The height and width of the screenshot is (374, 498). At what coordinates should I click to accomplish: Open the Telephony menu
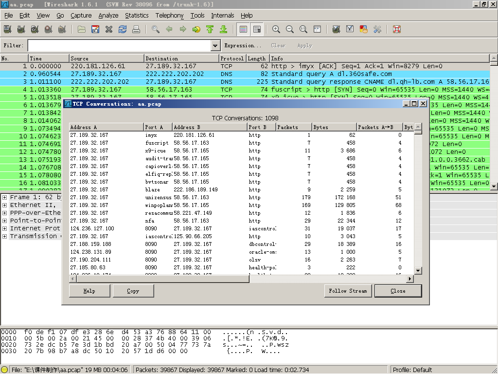pyautogui.click(x=169, y=15)
